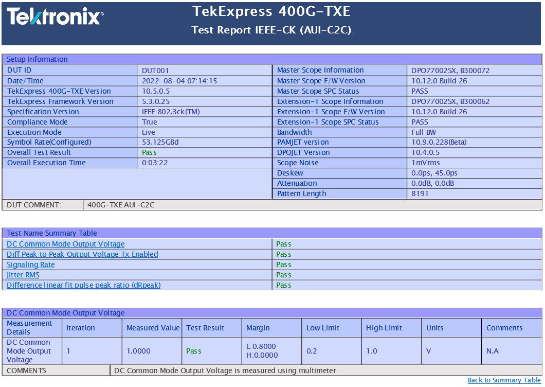The height and width of the screenshot is (387, 545).
Task: Click the Tektronix logo
Action: point(55,17)
